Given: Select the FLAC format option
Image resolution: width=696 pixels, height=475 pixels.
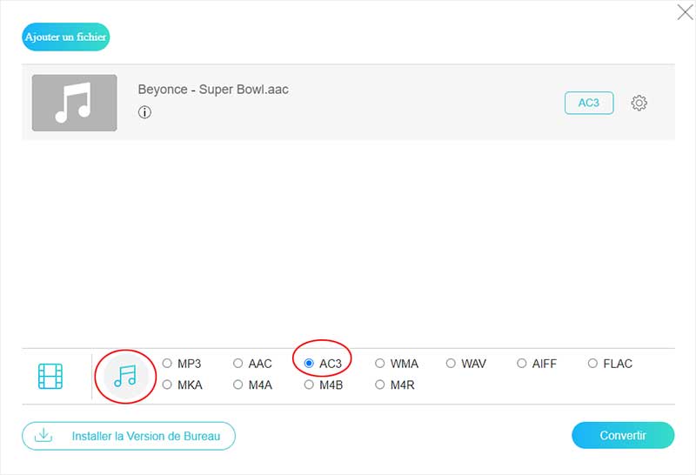Looking at the screenshot, I should pos(593,364).
